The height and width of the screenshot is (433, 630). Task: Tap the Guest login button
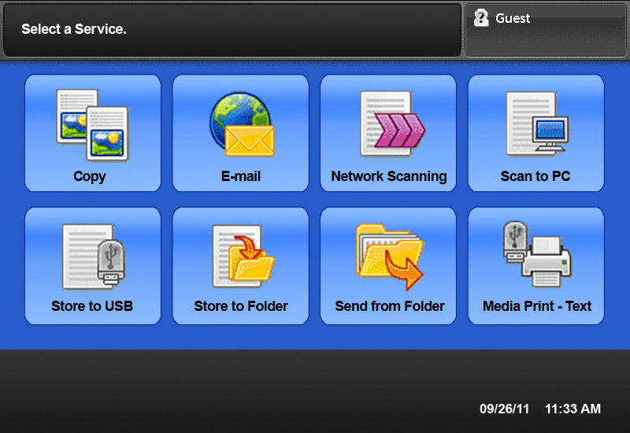click(x=546, y=31)
